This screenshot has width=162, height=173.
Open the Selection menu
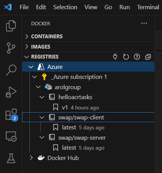65,7
